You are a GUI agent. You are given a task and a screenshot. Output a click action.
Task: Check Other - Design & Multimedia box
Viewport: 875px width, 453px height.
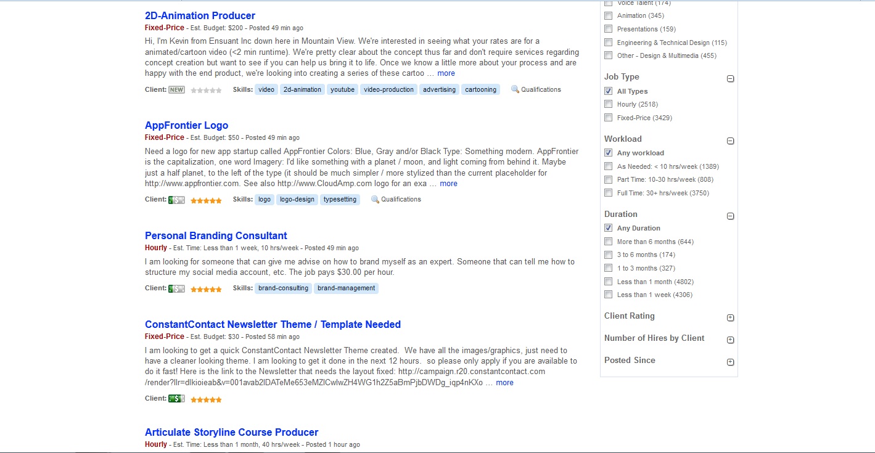click(609, 55)
